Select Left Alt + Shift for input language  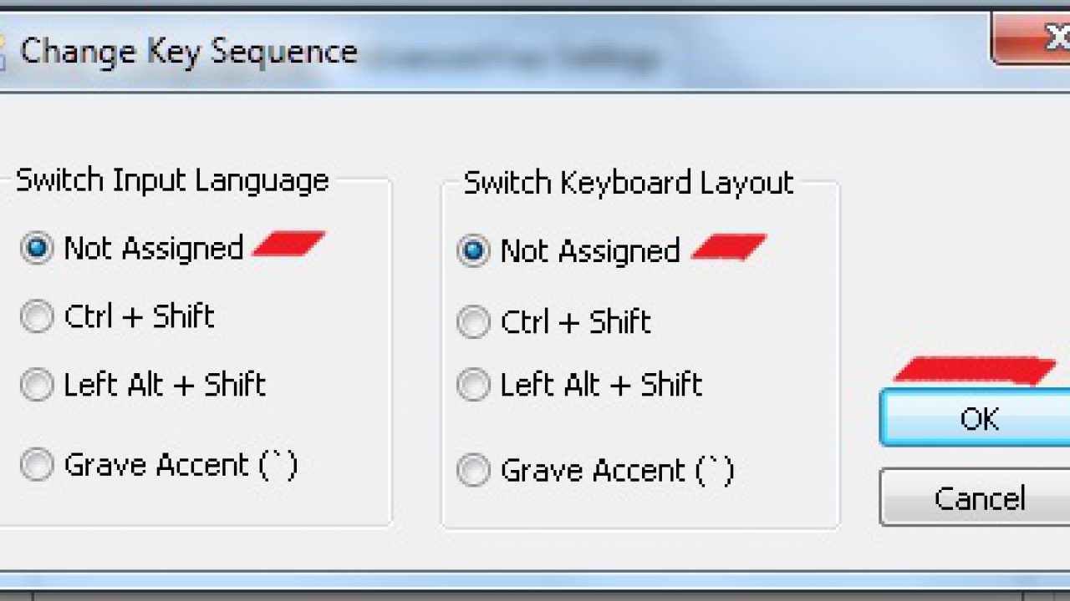tap(37, 385)
